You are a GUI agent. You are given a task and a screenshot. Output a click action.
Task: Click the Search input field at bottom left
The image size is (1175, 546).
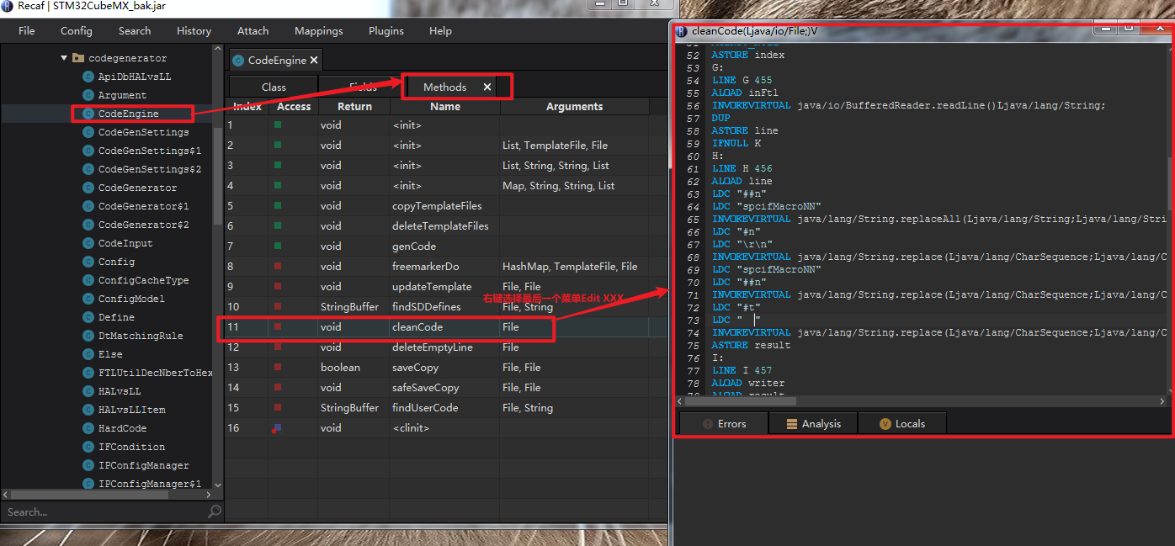pyautogui.click(x=101, y=512)
